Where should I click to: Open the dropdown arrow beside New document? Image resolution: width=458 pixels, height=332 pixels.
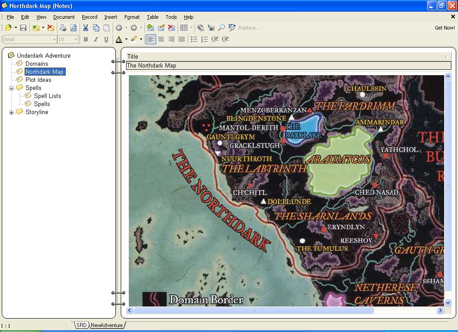pyautogui.click(x=43, y=28)
